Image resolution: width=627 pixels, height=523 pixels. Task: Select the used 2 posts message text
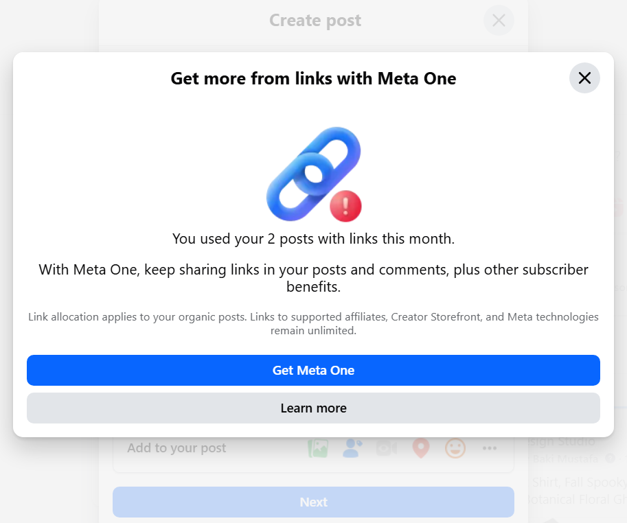[313, 239]
